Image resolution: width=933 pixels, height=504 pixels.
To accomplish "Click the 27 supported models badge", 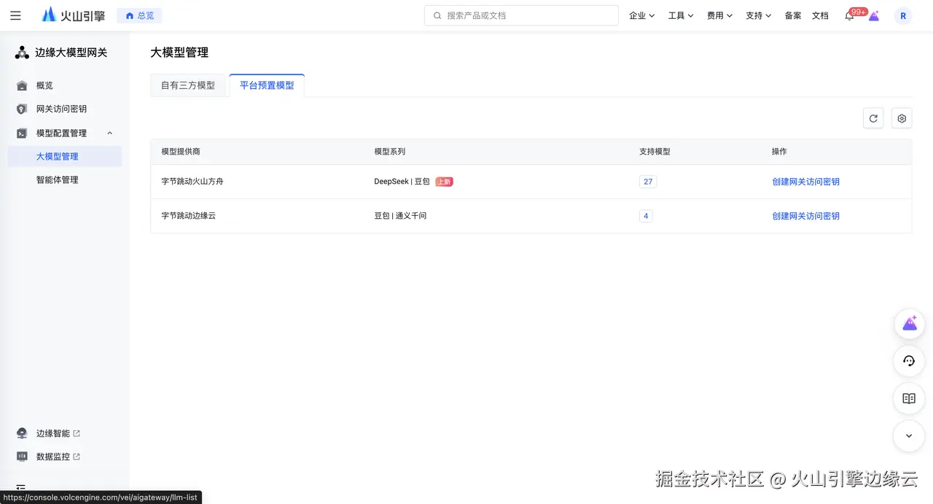I will pos(648,182).
